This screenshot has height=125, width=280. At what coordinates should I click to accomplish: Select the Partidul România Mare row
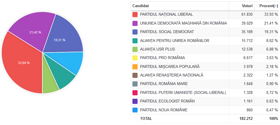[205, 84]
